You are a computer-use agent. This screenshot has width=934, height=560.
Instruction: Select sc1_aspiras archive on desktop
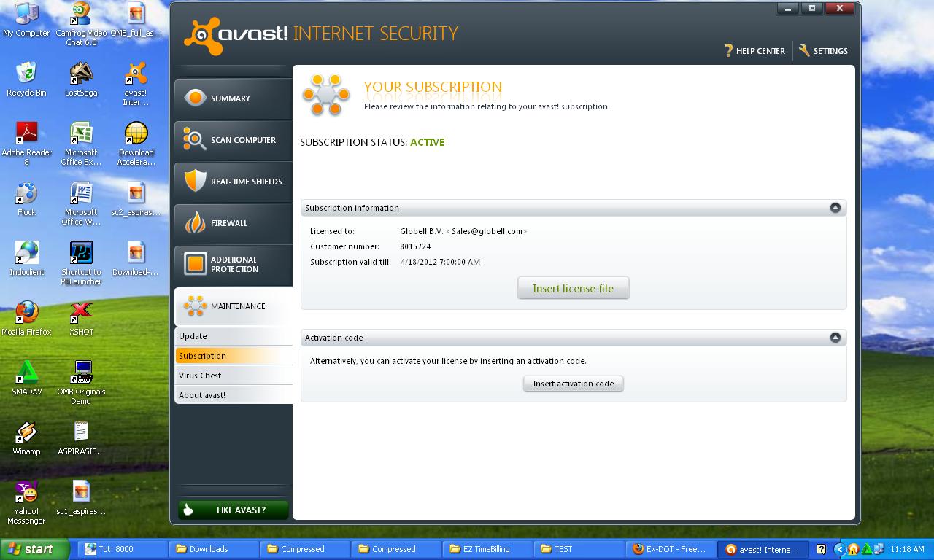81,498
